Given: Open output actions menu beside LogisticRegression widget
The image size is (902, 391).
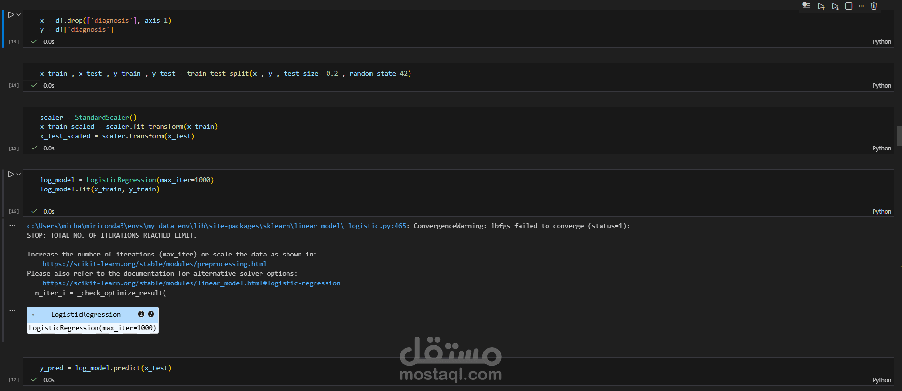Looking at the screenshot, I should pyautogui.click(x=12, y=311).
